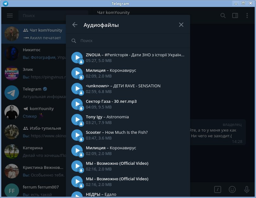Play Сектор Газа - 30 лет.mp3
The image size is (256, 198).
(x=77, y=104)
